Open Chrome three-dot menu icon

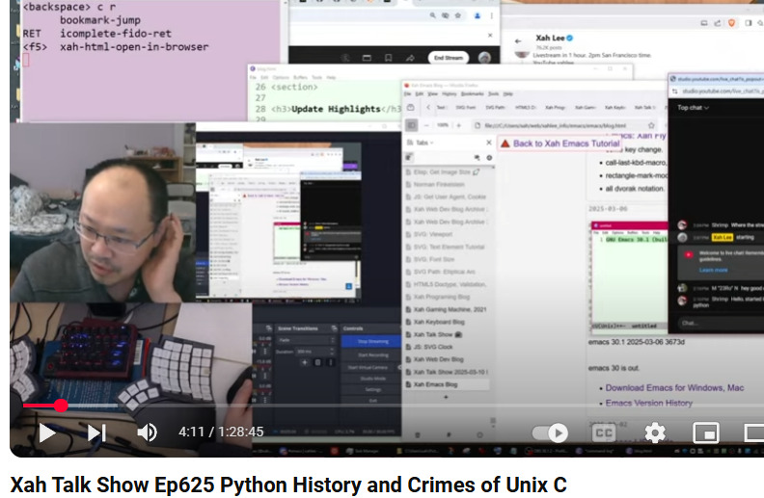tap(491, 15)
